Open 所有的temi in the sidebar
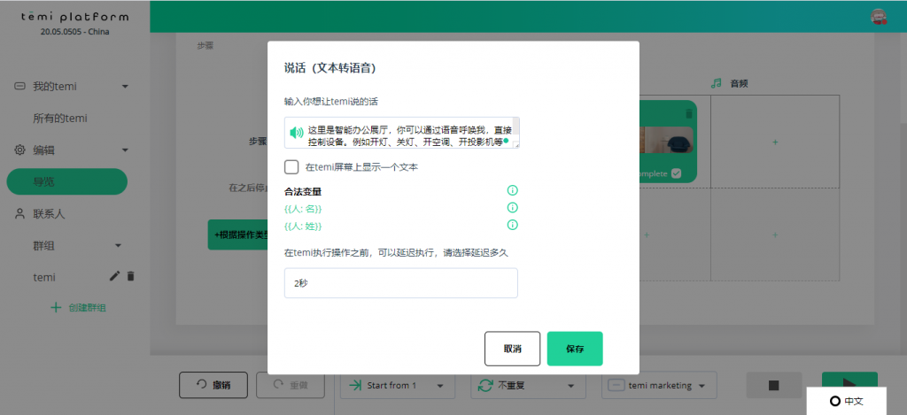 click(x=60, y=119)
